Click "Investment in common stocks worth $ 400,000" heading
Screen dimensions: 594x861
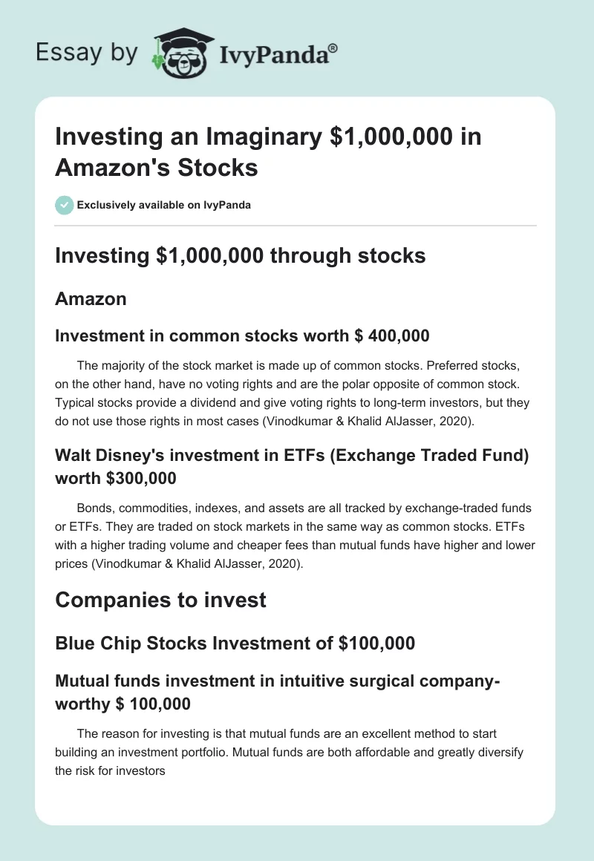(242, 335)
